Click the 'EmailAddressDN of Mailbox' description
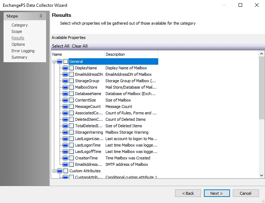 coord(129,74)
